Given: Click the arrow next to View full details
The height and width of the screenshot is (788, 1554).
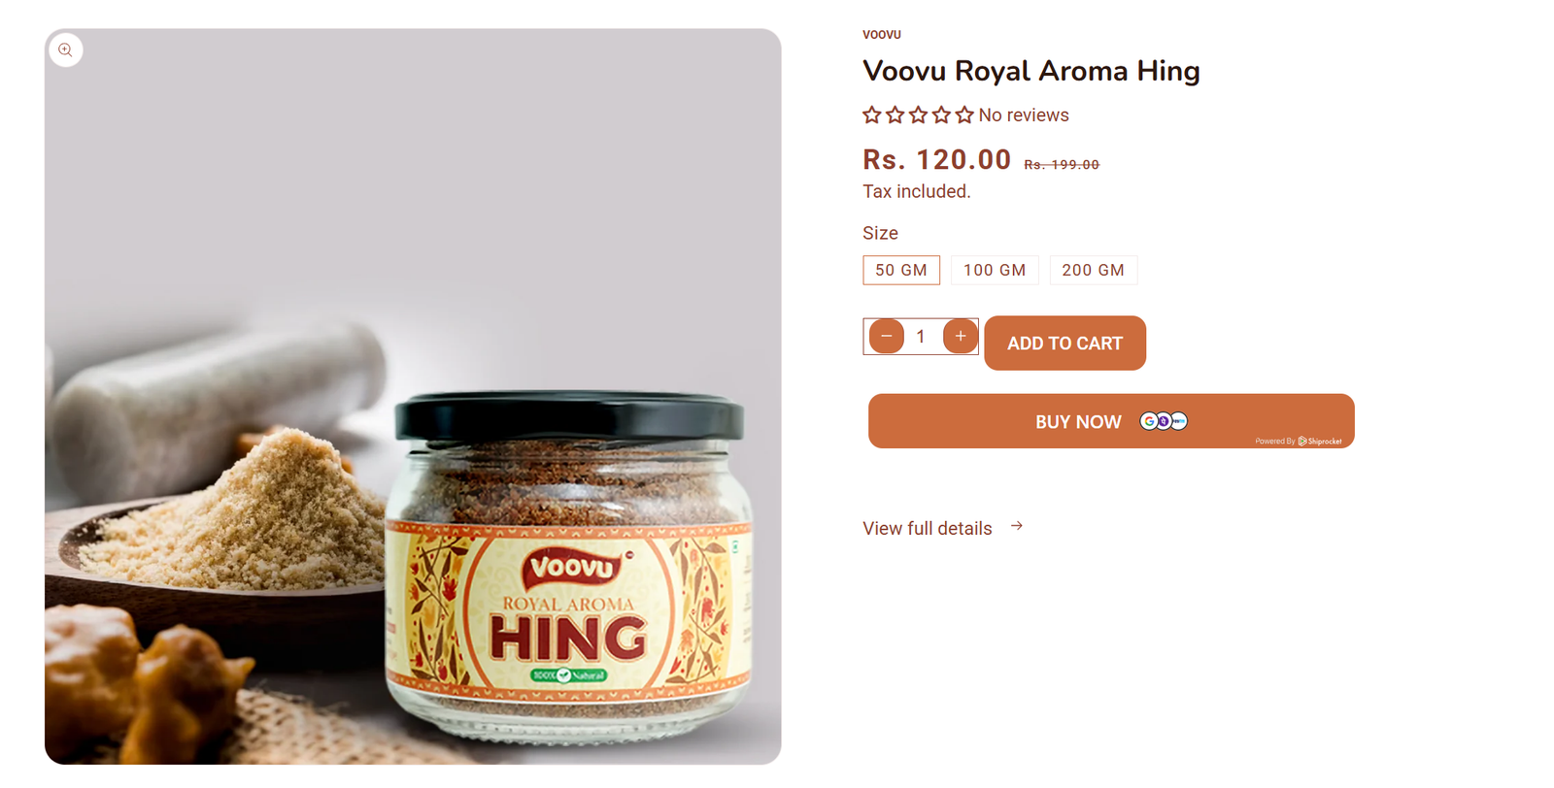Looking at the screenshot, I should (x=1016, y=526).
